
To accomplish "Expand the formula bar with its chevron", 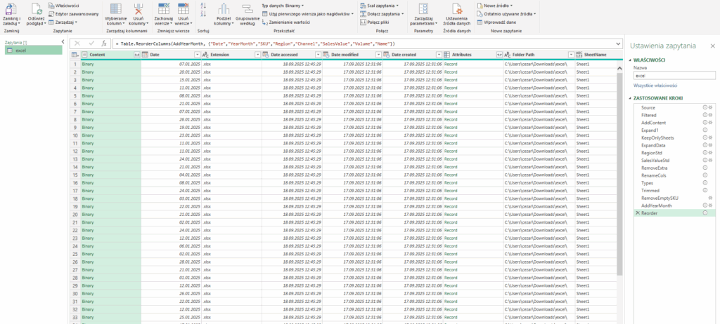I will pos(617,43).
